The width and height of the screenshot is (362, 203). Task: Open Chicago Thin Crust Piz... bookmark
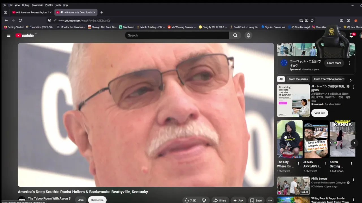point(102,27)
